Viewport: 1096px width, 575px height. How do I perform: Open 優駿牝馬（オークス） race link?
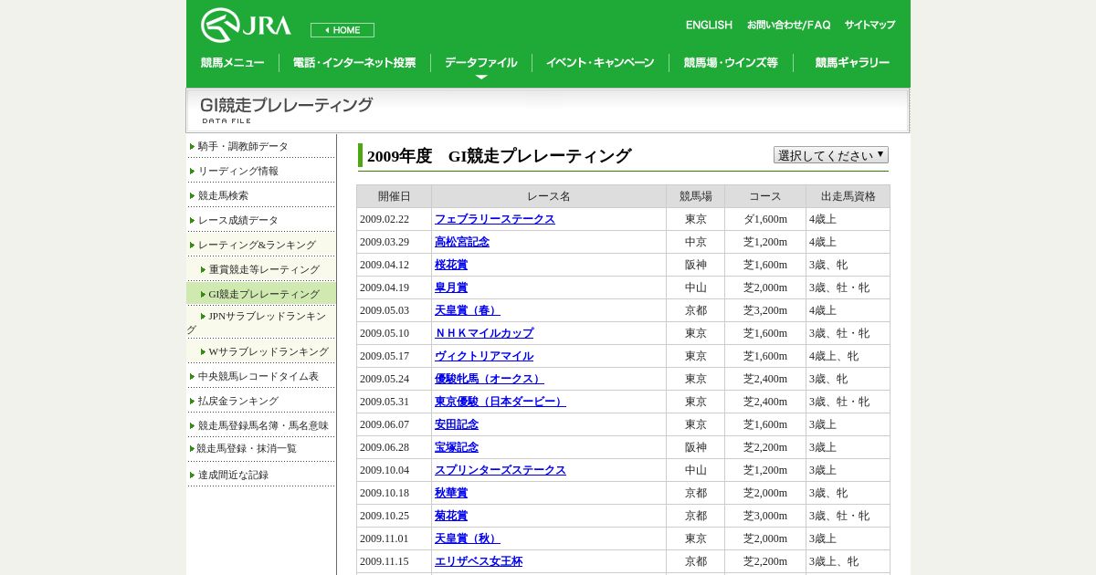[x=490, y=379]
